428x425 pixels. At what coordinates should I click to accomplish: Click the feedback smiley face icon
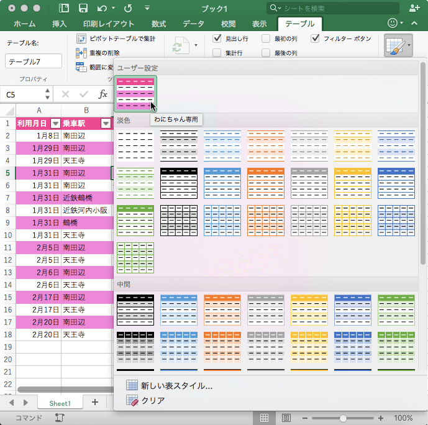tap(392, 23)
